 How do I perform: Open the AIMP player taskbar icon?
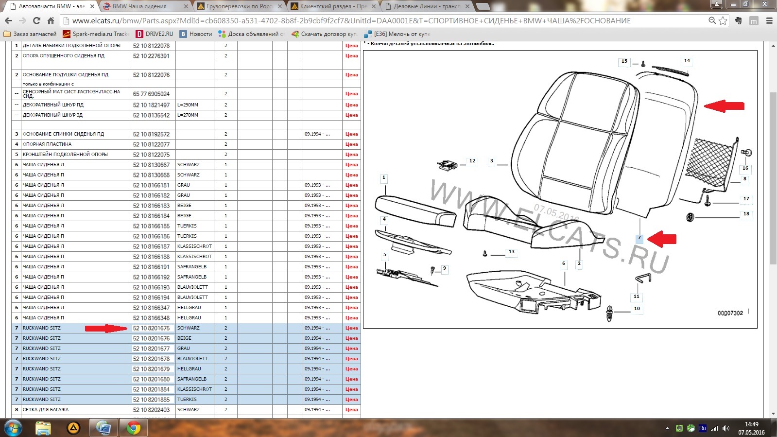click(73, 428)
